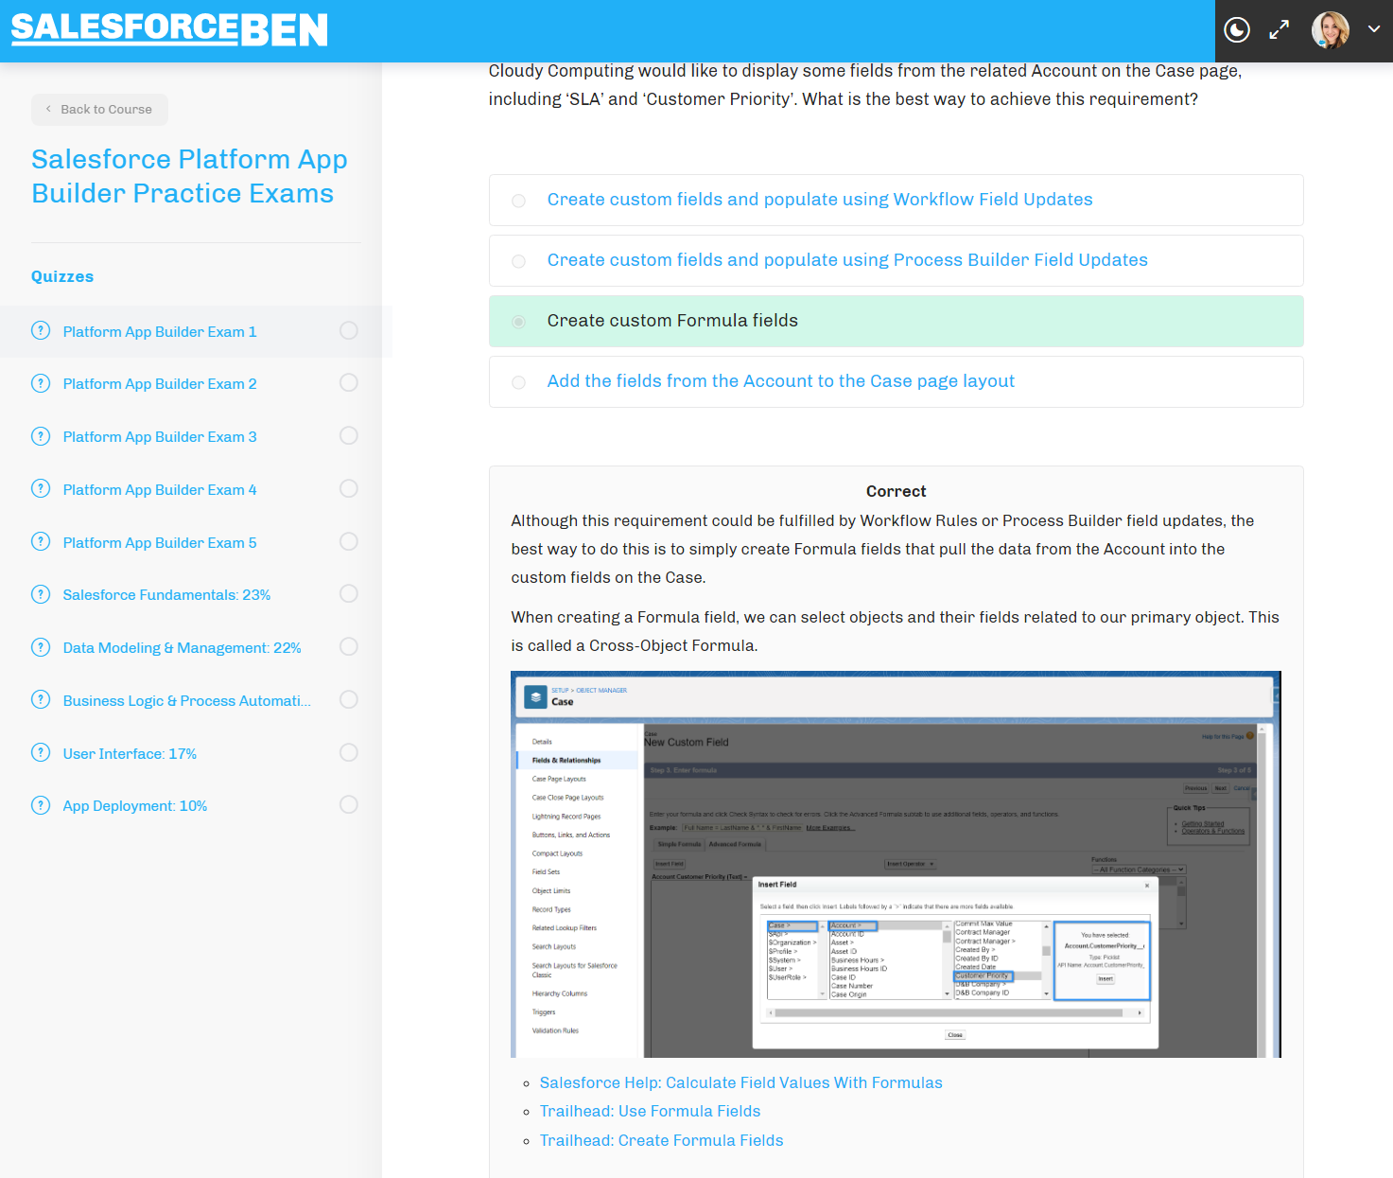Toggle completion circle for Platform App Builder Exam 5
1393x1178 pixels.
349,541
